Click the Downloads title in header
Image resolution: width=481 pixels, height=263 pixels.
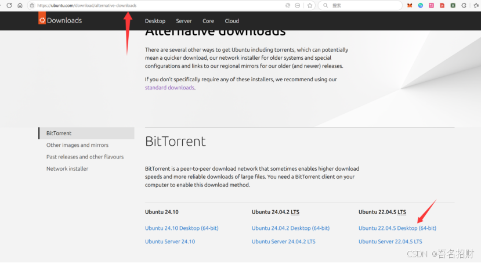[x=64, y=20]
